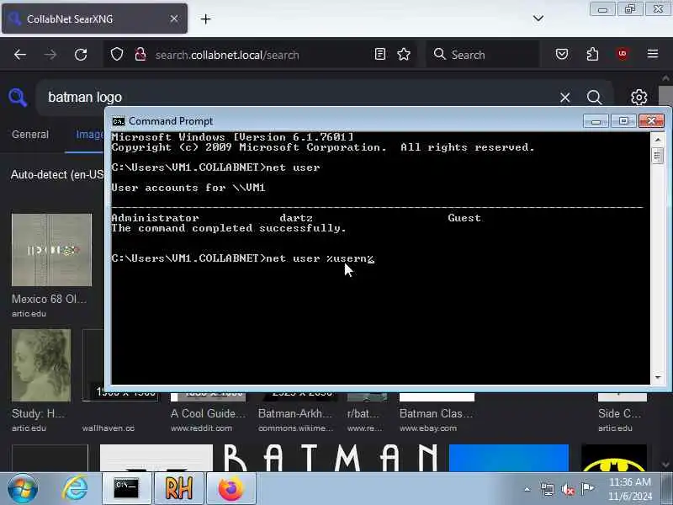This screenshot has width=673, height=505.
Task: Click the 'Administrator' text in command output
Action: click(x=155, y=218)
